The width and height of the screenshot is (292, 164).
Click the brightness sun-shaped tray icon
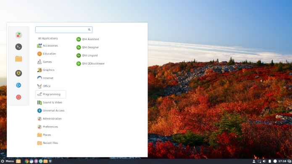tap(275, 161)
